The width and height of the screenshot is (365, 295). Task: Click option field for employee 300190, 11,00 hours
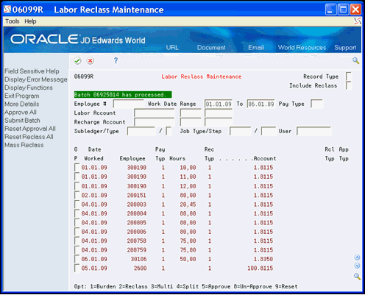(x=77, y=177)
